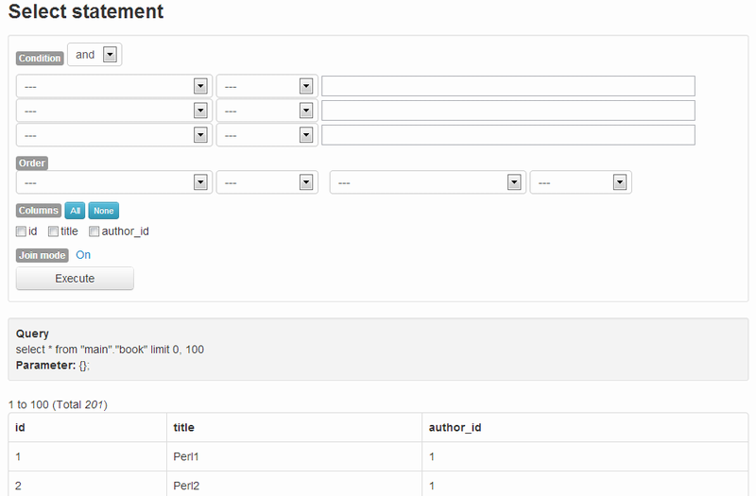This screenshot has height=496, width=756.
Task: Click the third condition value field
Action: 507,135
